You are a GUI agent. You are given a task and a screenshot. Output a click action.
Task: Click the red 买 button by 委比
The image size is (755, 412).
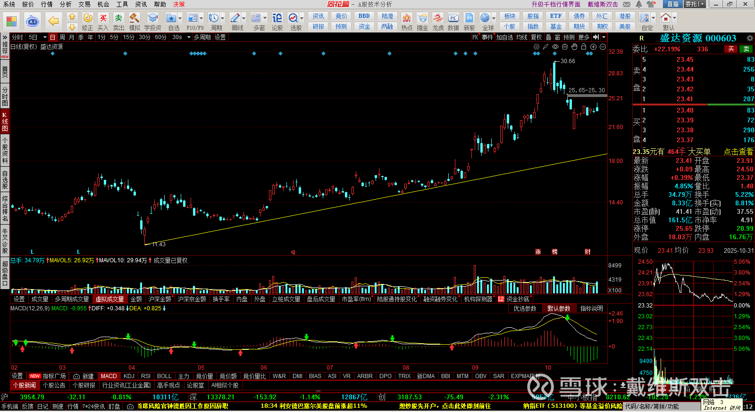731,49
